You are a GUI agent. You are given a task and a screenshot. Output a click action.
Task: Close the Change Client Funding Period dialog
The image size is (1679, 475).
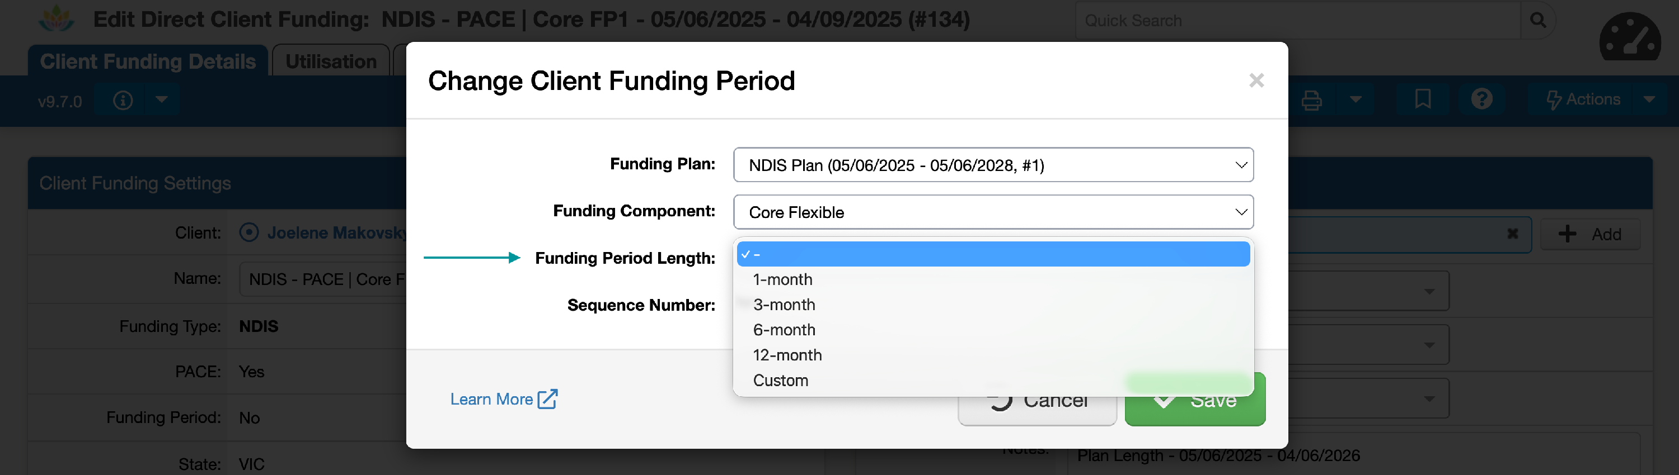coord(1256,80)
